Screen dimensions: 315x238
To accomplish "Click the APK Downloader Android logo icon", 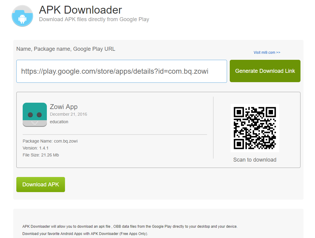I will pyautogui.click(x=22, y=16).
